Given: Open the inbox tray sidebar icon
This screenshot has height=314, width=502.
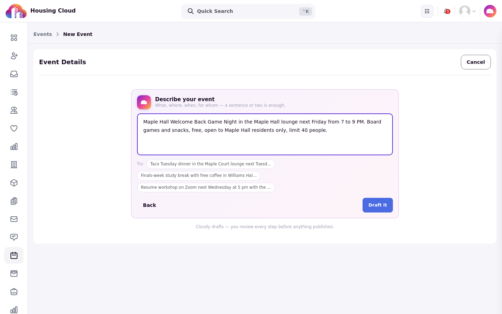Looking at the screenshot, I should click(14, 74).
